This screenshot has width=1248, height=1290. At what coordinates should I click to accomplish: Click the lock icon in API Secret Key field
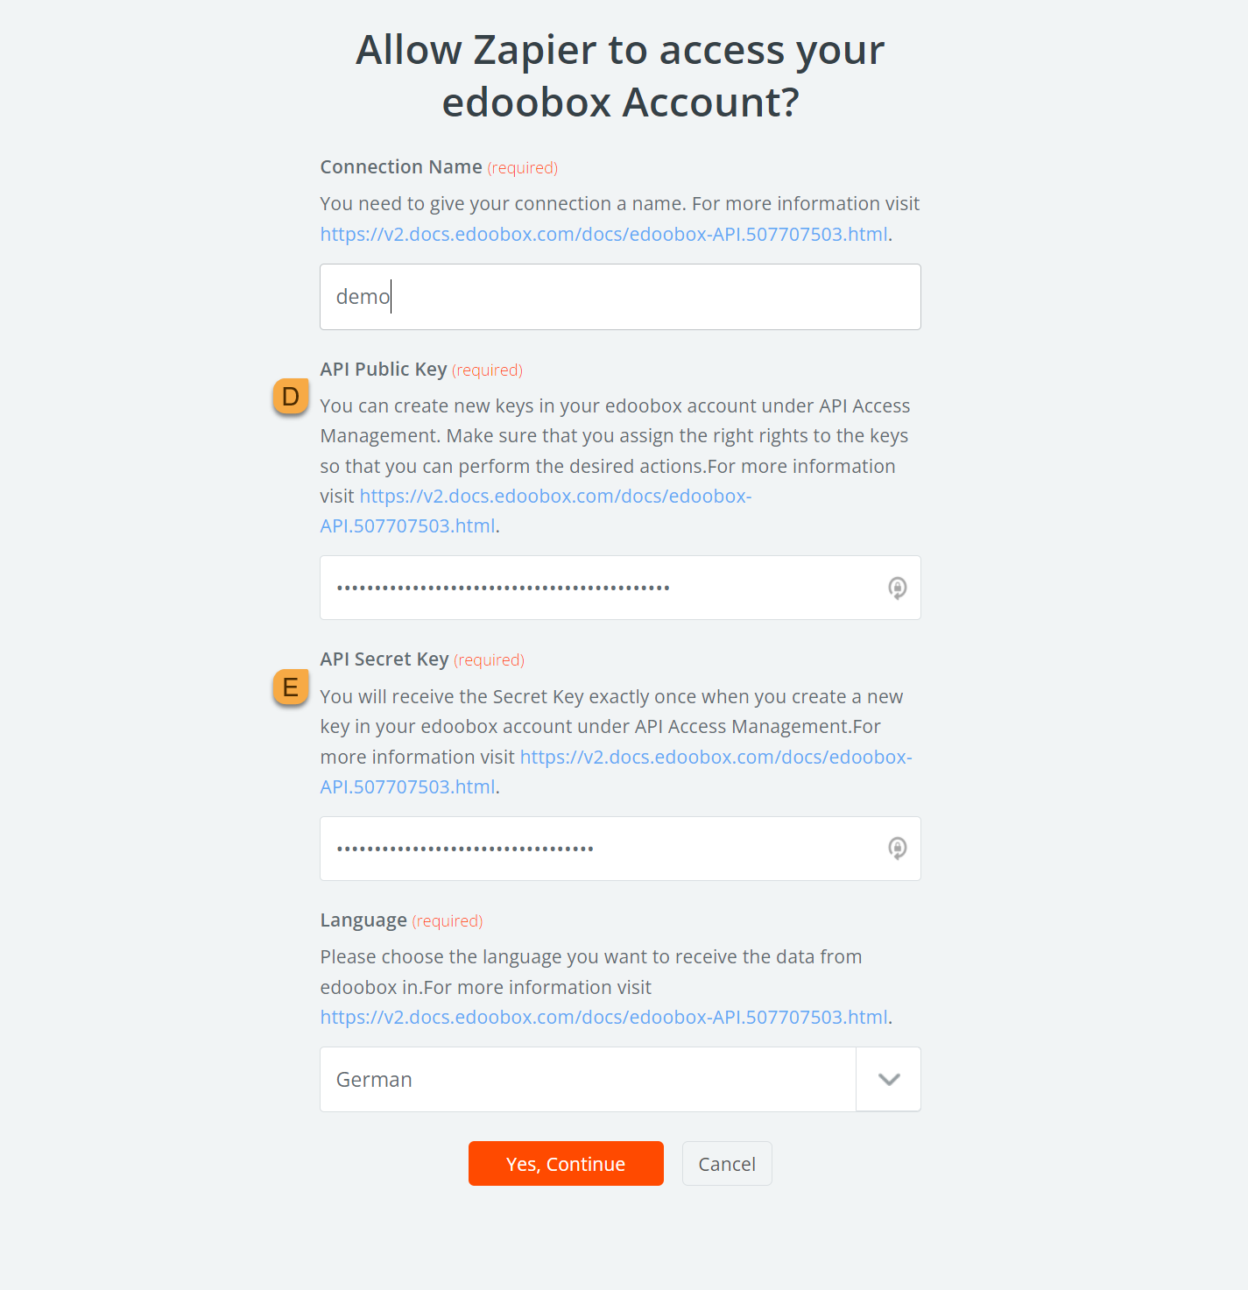897,848
